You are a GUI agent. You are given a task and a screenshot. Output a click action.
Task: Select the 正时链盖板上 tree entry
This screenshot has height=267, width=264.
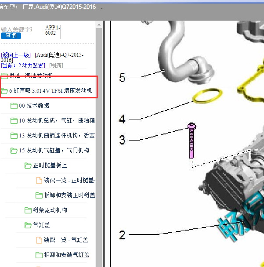coord(50,166)
